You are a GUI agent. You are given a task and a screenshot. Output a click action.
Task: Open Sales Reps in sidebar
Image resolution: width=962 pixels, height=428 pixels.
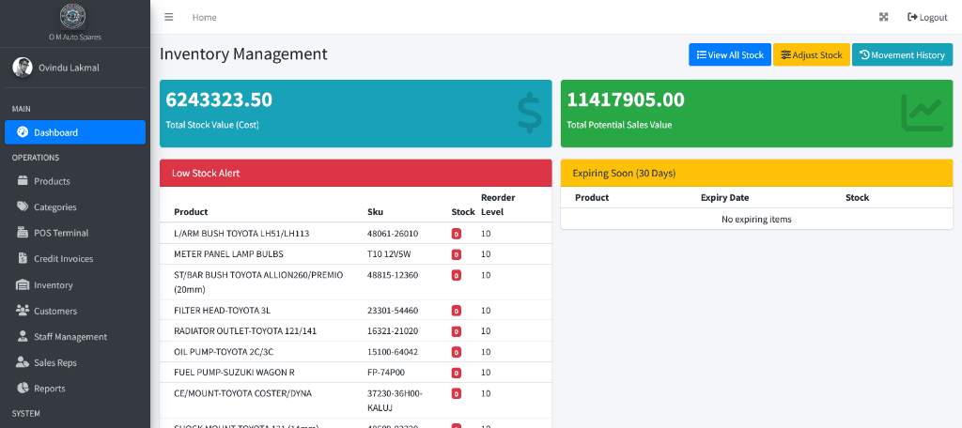point(75,362)
